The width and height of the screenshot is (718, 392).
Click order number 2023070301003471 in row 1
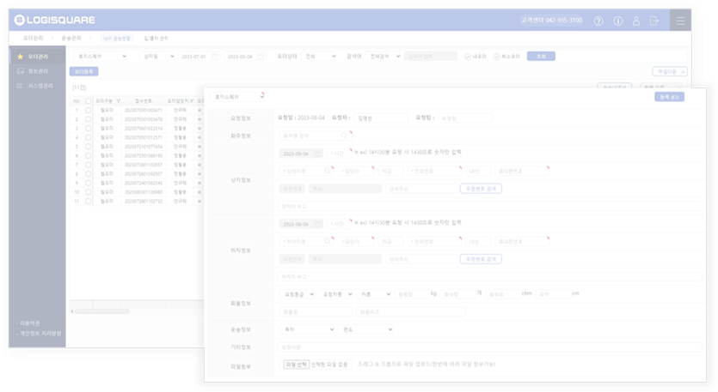(144, 110)
